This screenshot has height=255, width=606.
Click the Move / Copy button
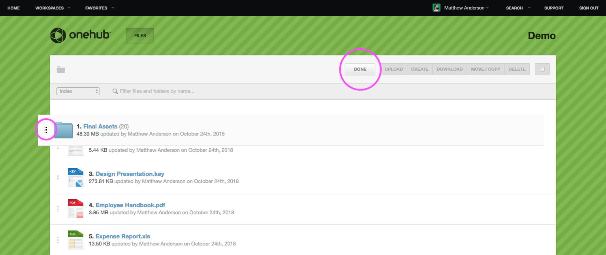click(486, 69)
